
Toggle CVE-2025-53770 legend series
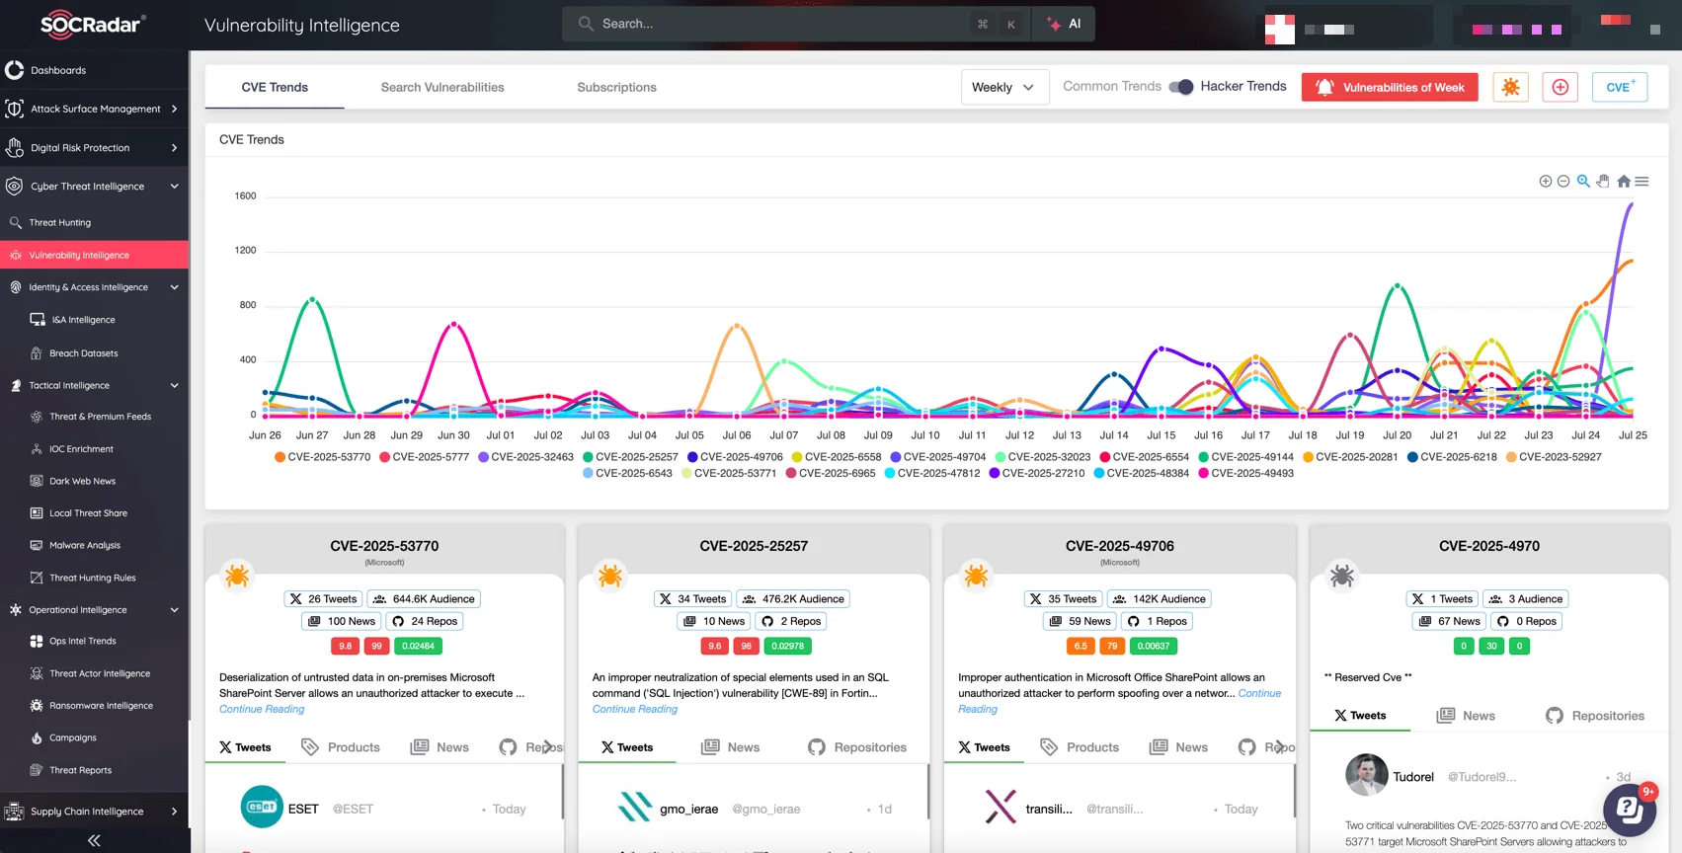(x=323, y=457)
